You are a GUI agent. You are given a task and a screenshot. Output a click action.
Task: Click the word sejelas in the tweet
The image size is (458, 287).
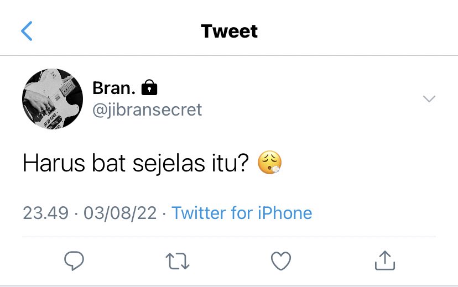[x=169, y=164]
